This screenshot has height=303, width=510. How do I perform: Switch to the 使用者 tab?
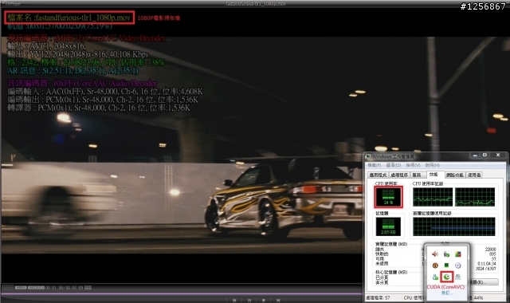474,175
